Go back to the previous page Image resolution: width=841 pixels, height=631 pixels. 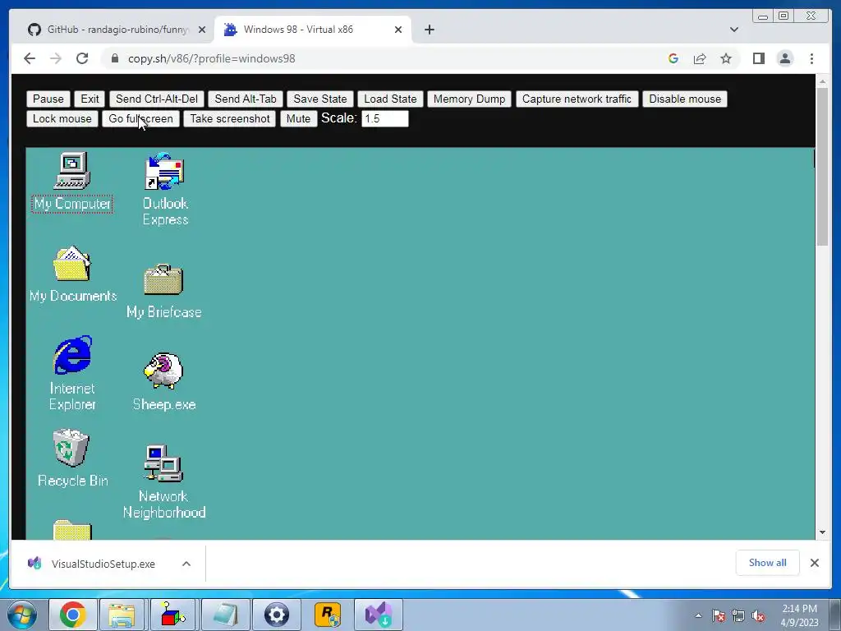click(30, 58)
